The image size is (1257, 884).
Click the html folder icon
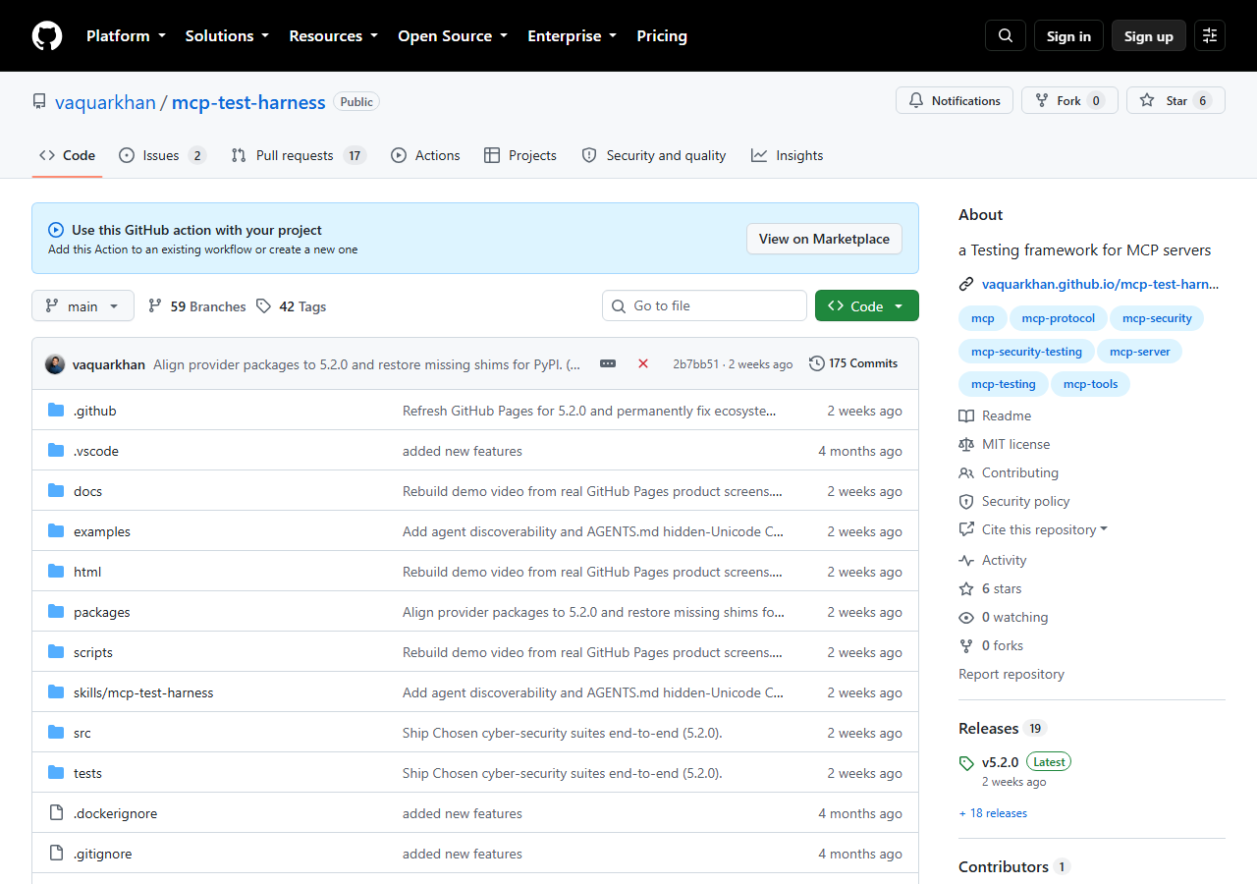(56, 572)
